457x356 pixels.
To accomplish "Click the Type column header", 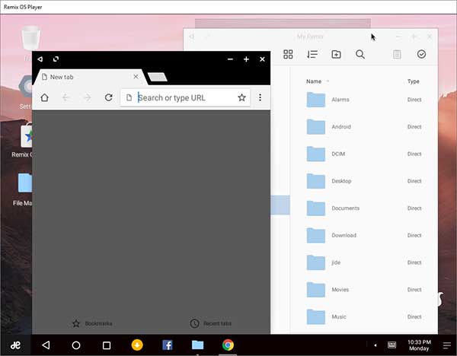I will point(414,81).
